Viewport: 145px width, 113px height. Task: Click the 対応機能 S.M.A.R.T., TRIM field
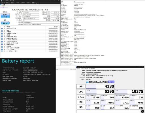[x=41, y=24]
